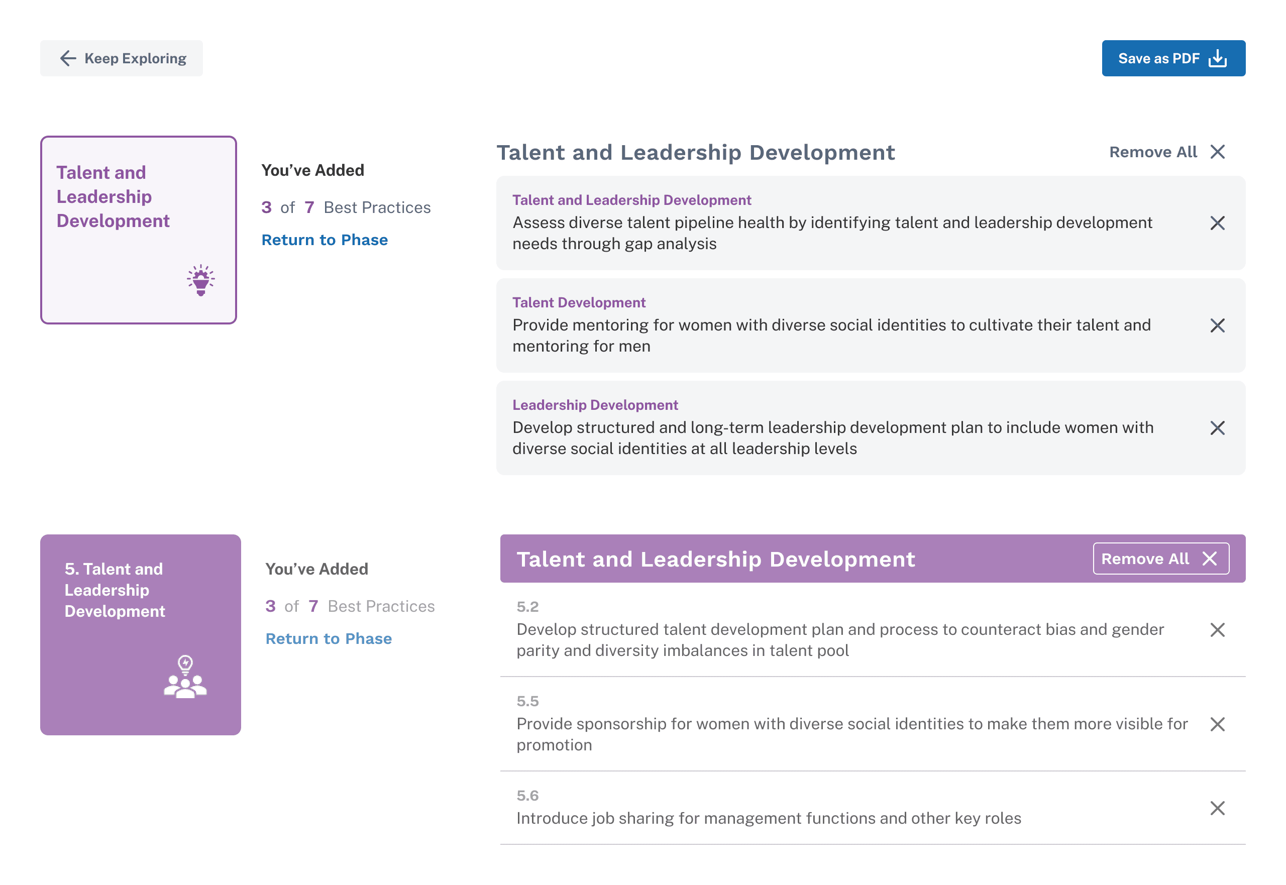Click top Remove All in gray section

pyautogui.click(x=1166, y=152)
